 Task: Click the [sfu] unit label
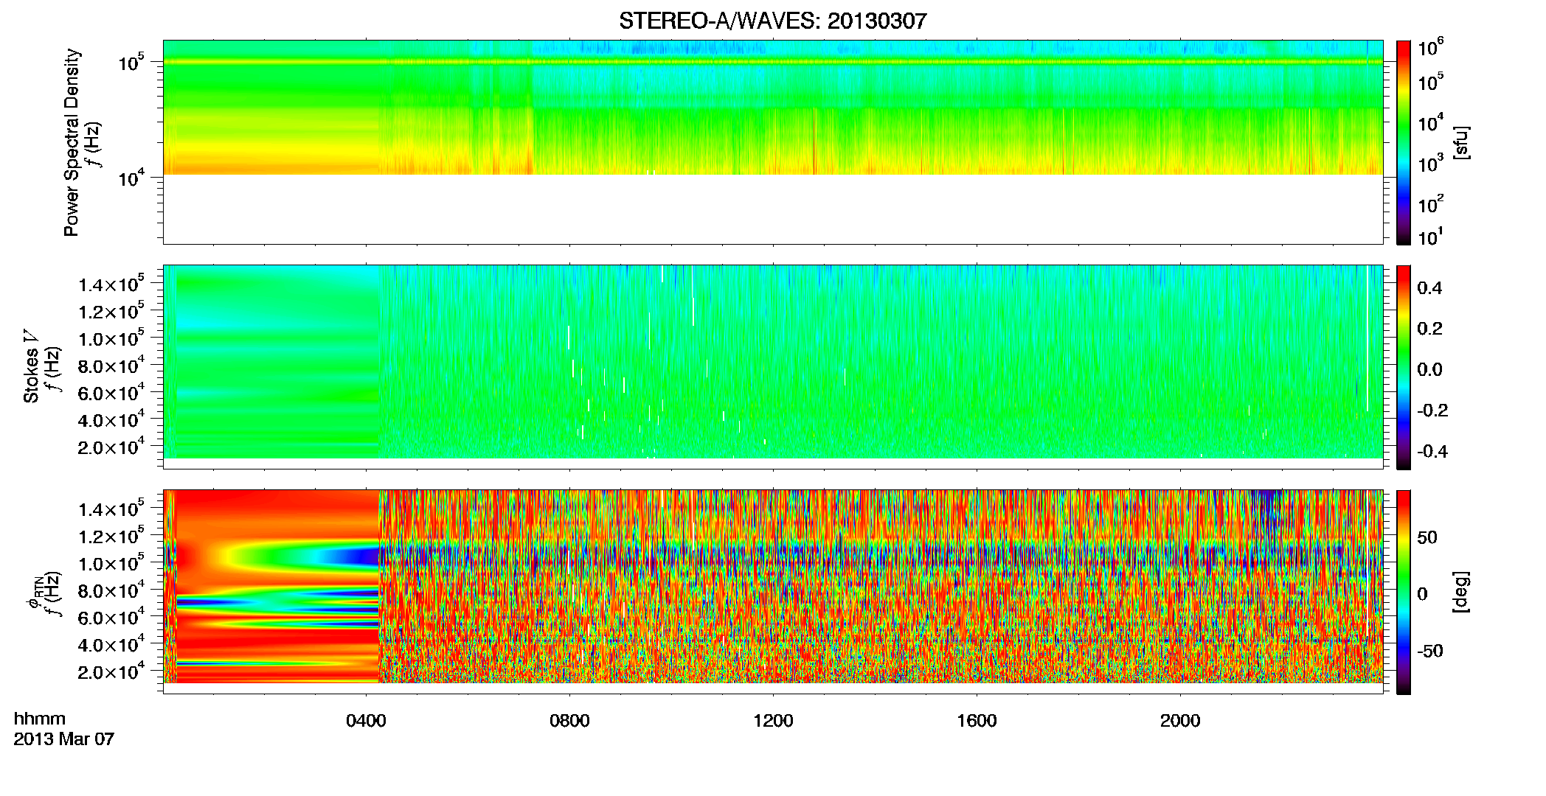click(x=1461, y=142)
